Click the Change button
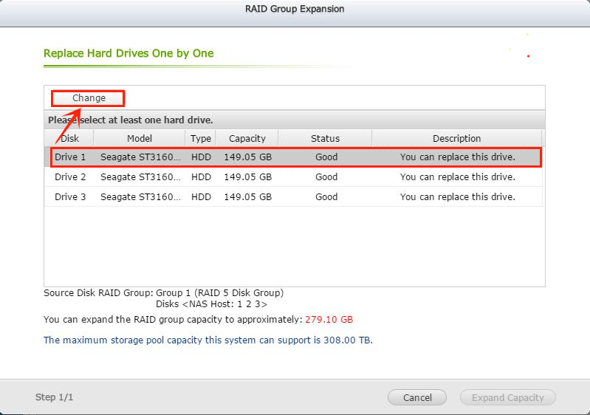The width and height of the screenshot is (590, 415). [89, 98]
